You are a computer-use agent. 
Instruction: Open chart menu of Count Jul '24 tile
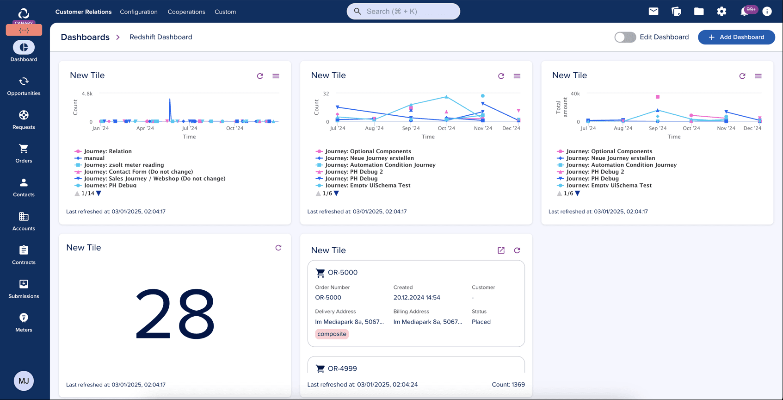pyautogui.click(x=517, y=76)
